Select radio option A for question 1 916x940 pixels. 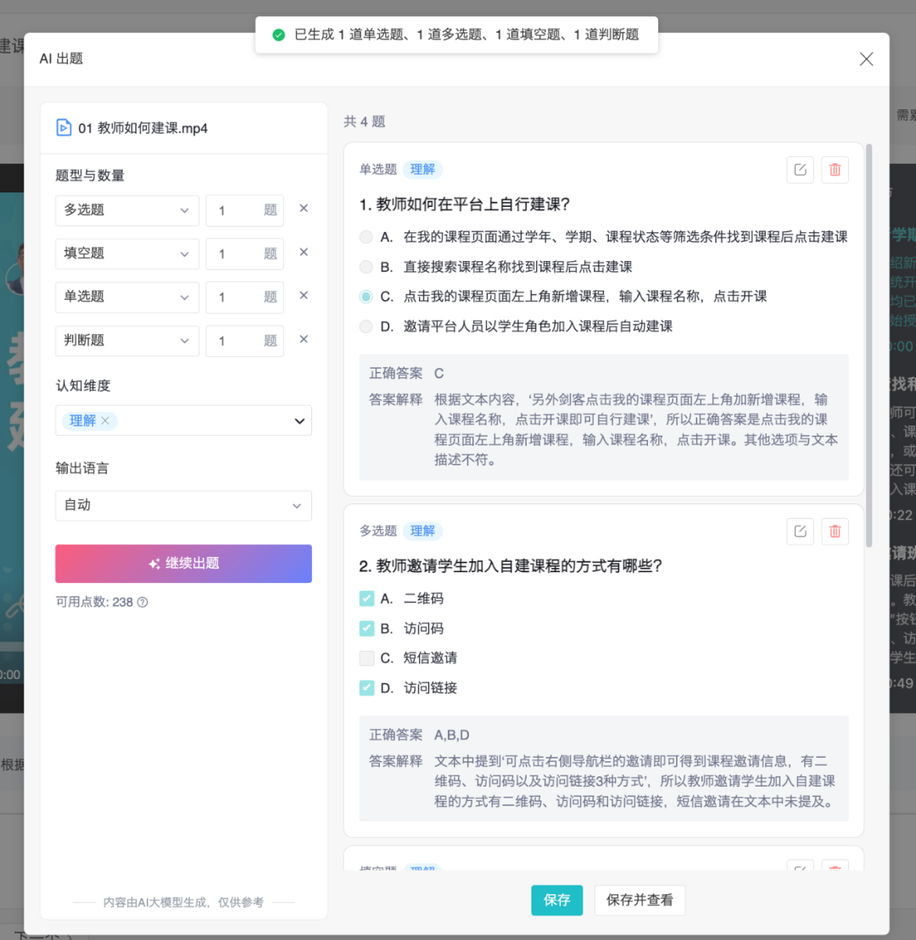coord(366,237)
